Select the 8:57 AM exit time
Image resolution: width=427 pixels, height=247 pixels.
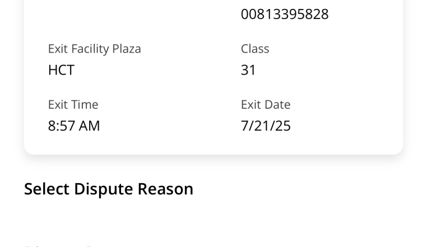[74, 126]
